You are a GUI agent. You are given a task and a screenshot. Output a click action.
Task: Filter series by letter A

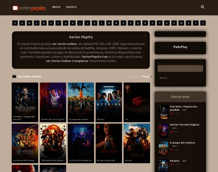[22, 23]
